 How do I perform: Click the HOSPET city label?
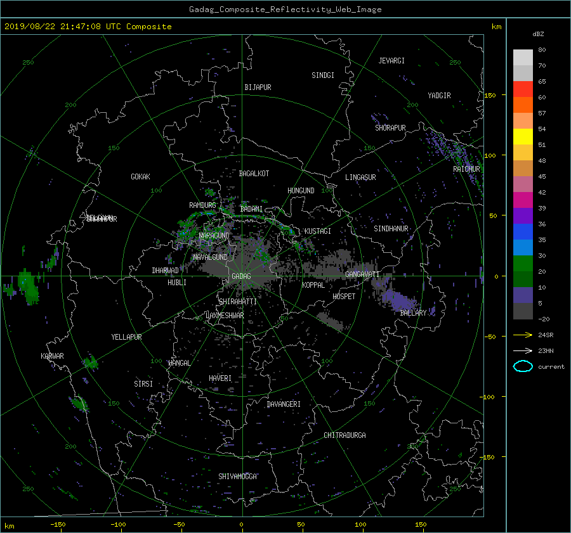(x=344, y=297)
